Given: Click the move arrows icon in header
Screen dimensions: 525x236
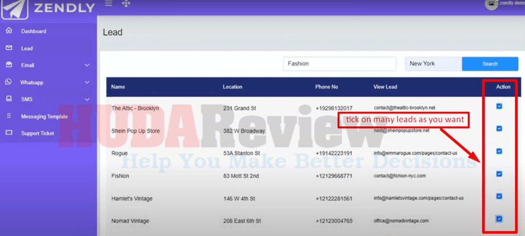Looking at the screenshot, I should coord(126,4).
